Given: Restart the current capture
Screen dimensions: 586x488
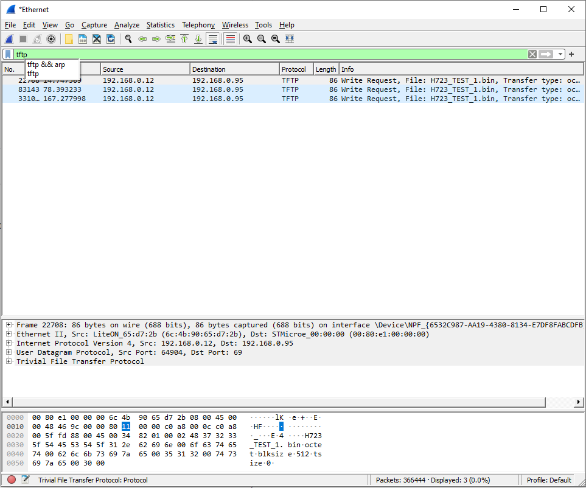Looking at the screenshot, I should pyautogui.click(x=37, y=38).
